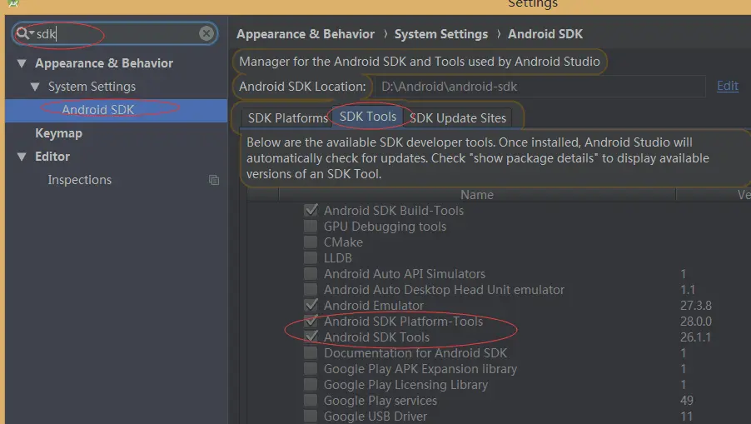
Task: Check the GPU Debugging tools checkbox
Action: (x=311, y=226)
